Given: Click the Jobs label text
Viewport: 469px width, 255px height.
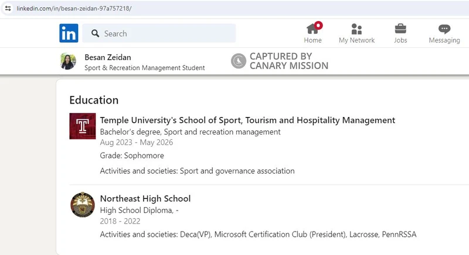Looking at the screenshot, I should point(400,40).
